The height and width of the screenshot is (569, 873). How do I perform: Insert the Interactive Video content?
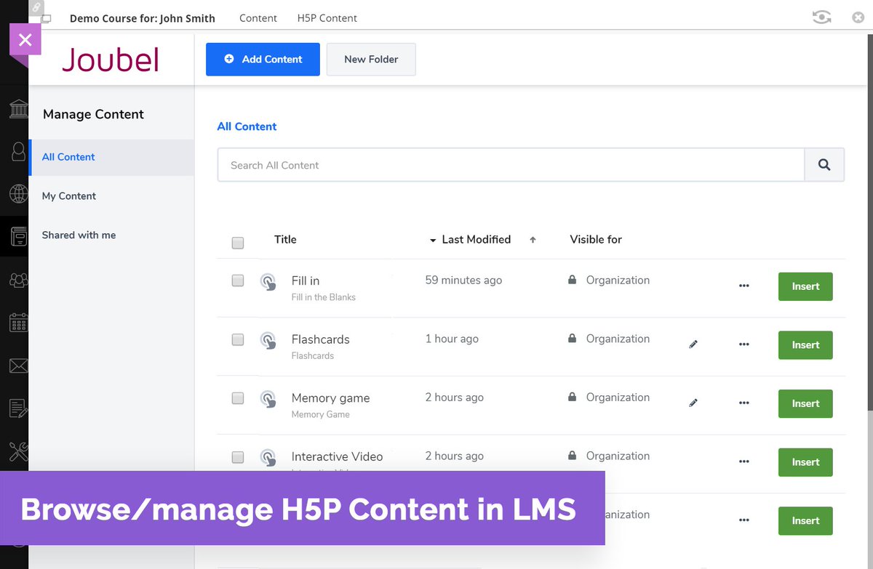805,462
